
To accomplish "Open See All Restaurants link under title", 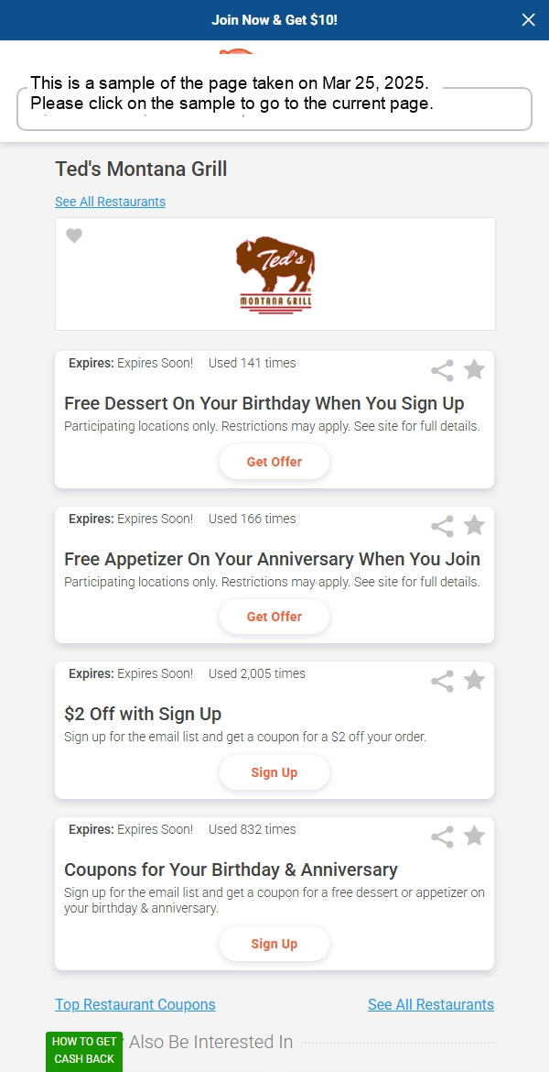I will 110,202.
